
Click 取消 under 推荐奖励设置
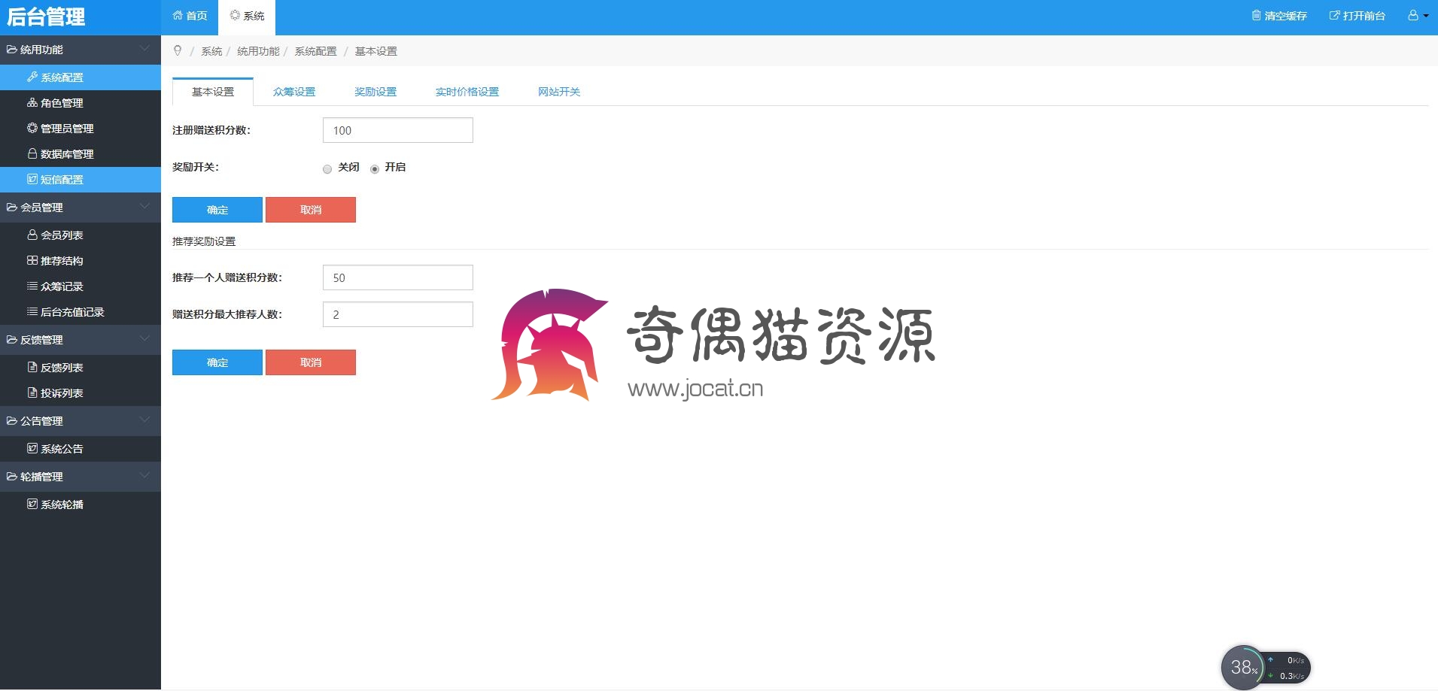click(x=311, y=362)
